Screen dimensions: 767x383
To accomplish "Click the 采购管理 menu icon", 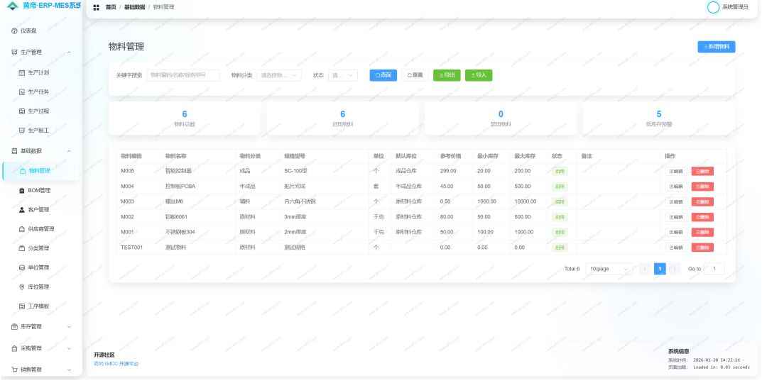I will (x=14, y=348).
